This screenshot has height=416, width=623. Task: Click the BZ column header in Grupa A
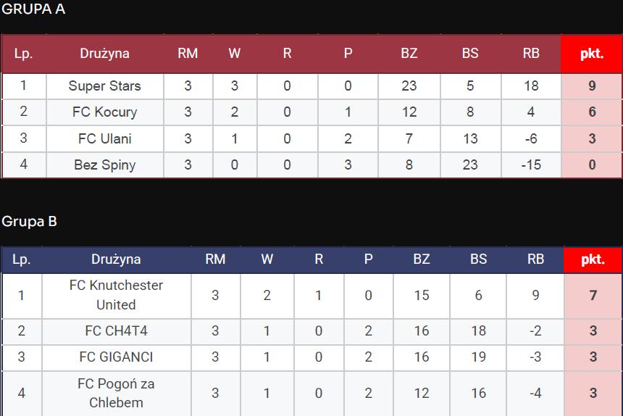coord(409,54)
